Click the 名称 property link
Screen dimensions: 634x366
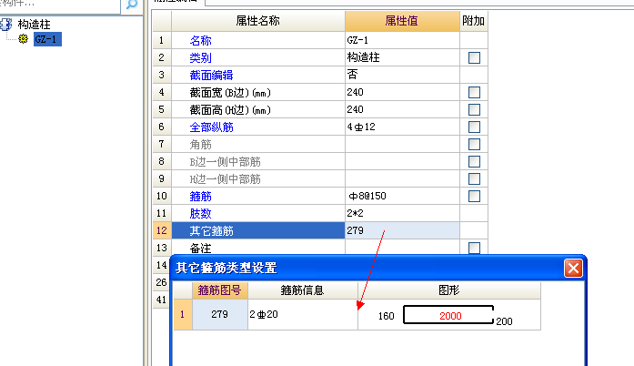[x=200, y=40]
